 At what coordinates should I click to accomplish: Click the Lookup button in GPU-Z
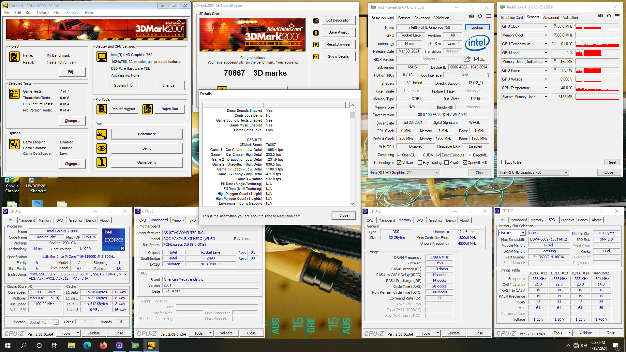[477, 27]
